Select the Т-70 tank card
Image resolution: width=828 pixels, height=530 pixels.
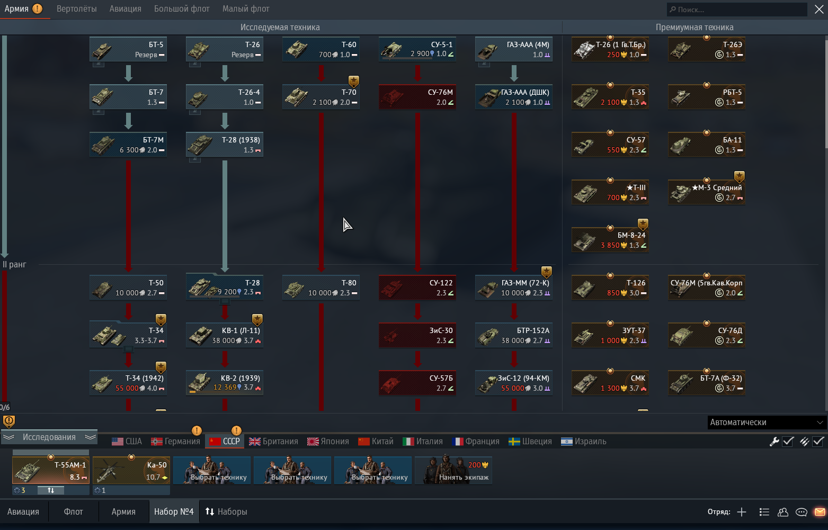click(x=321, y=97)
